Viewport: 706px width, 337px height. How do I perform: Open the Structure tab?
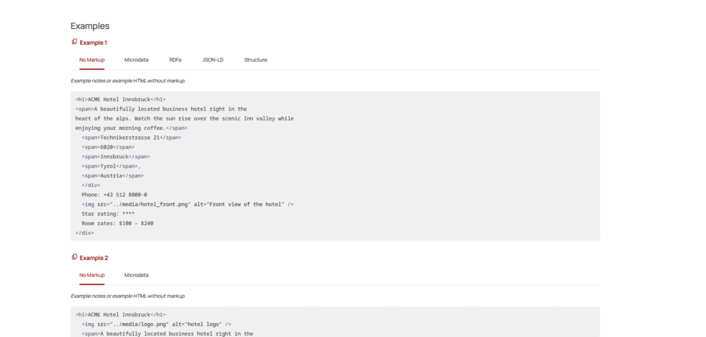click(255, 60)
